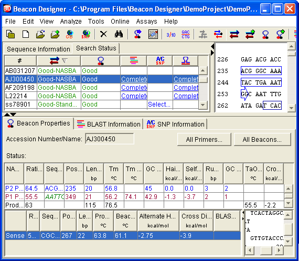Open the Assays menu

(x=146, y=22)
